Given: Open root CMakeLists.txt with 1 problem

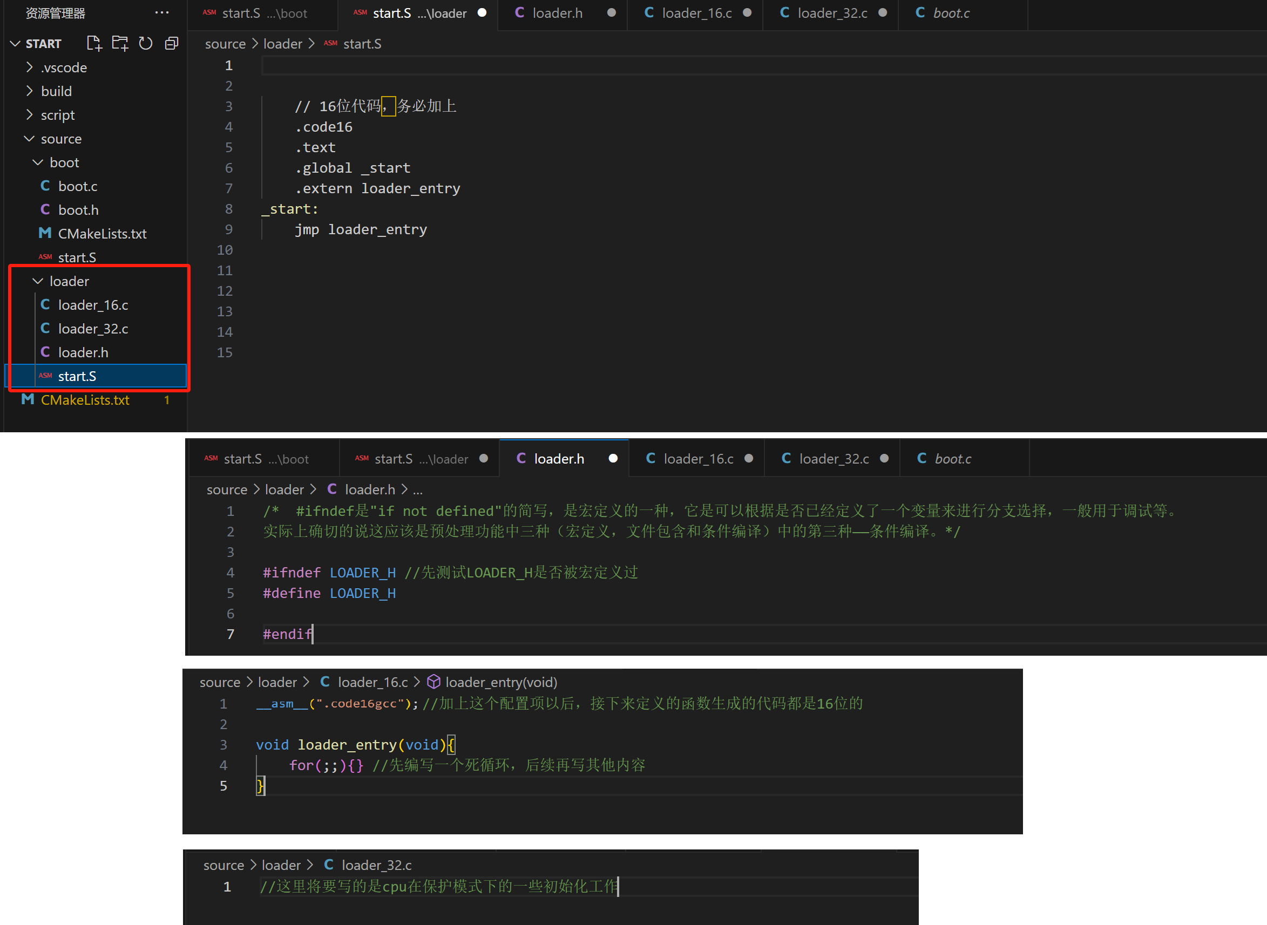Looking at the screenshot, I should [x=85, y=400].
